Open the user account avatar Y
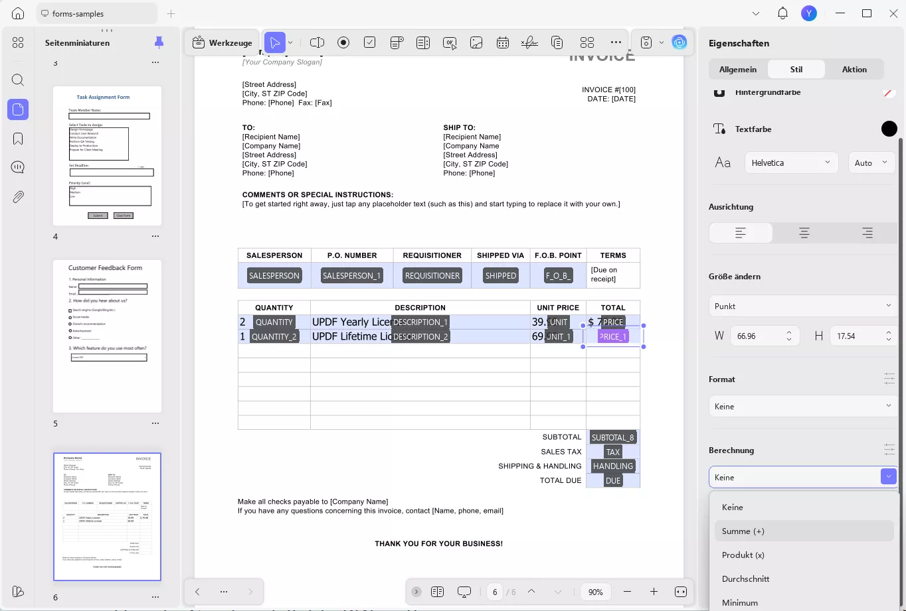906x611 pixels. pos(808,13)
